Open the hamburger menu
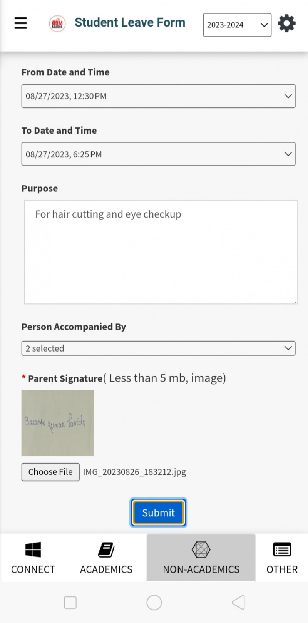Image resolution: width=308 pixels, height=623 pixels. (20, 23)
